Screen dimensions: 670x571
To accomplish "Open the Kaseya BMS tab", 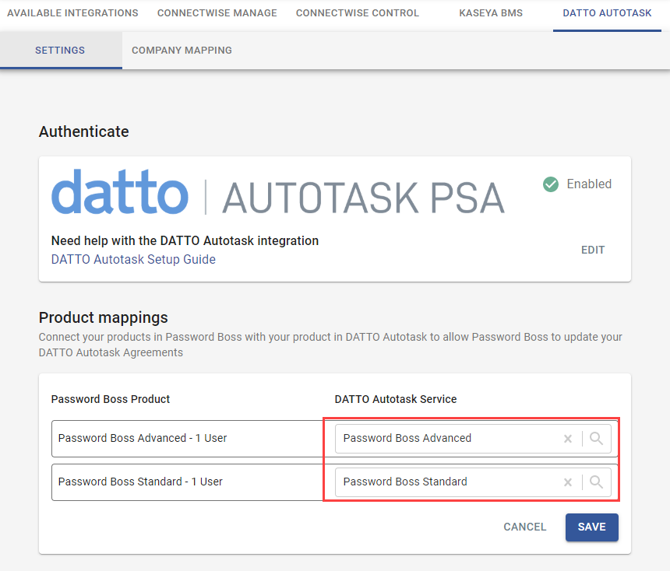I will click(x=491, y=13).
